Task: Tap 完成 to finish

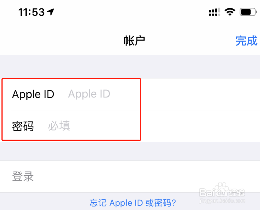Action: point(246,41)
